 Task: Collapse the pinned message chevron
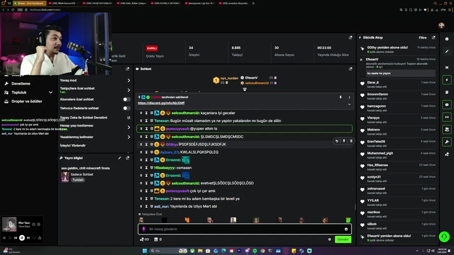(349, 104)
